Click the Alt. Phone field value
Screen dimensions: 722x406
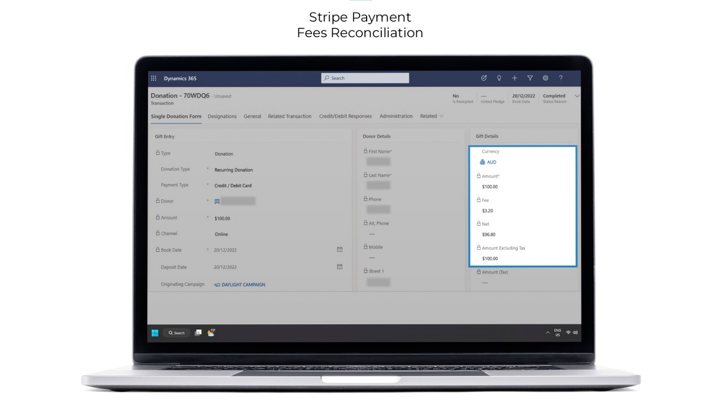[x=372, y=233]
